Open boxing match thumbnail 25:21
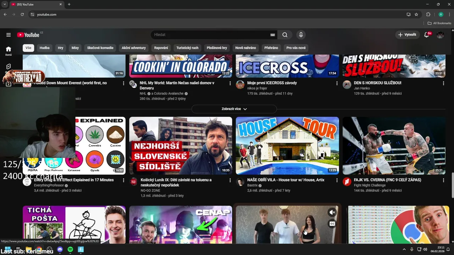The width and height of the screenshot is (454, 255). tap(394, 146)
